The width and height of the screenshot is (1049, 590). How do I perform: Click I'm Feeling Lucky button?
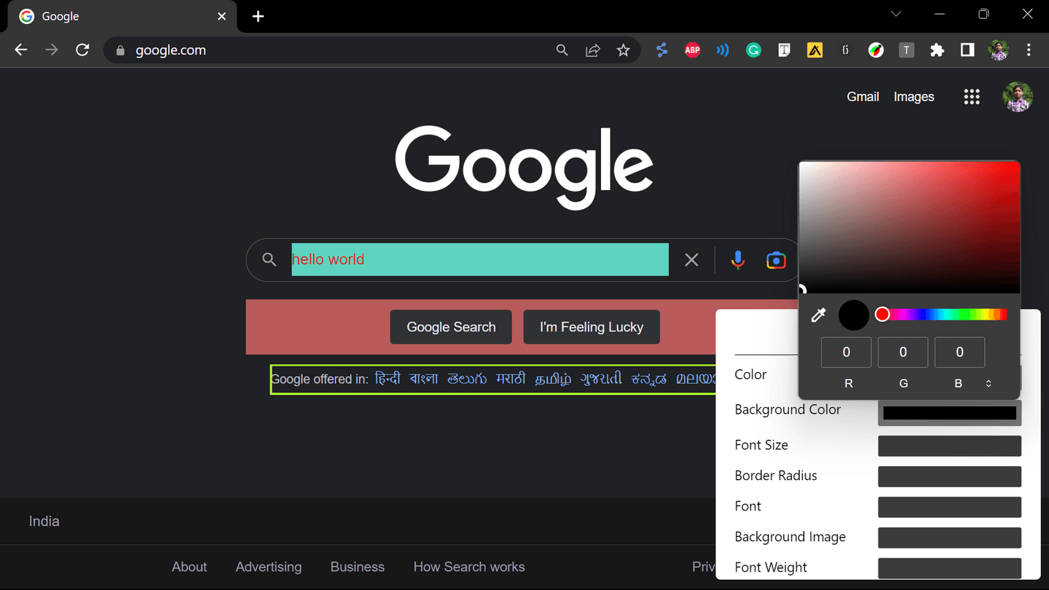(592, 327)
